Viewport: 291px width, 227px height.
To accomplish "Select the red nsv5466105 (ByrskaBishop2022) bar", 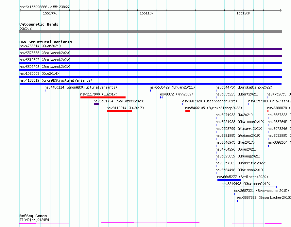I will 188,111.
